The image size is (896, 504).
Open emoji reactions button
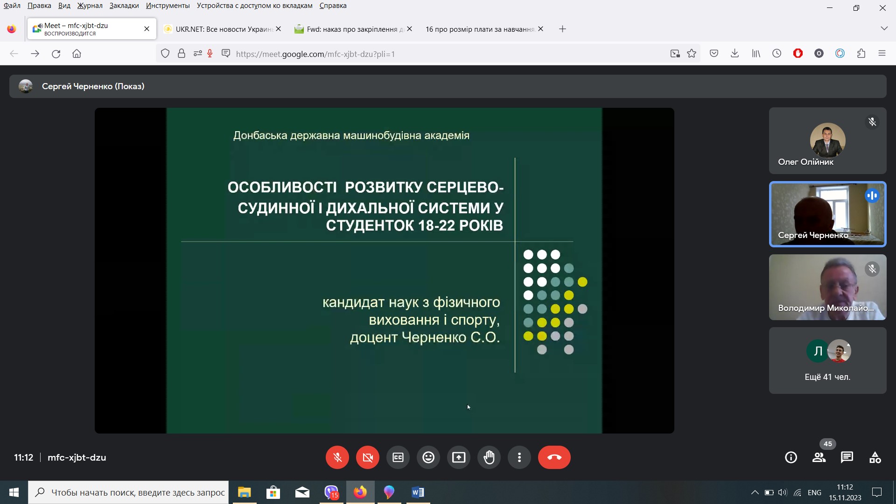click(x=428, y=457)
